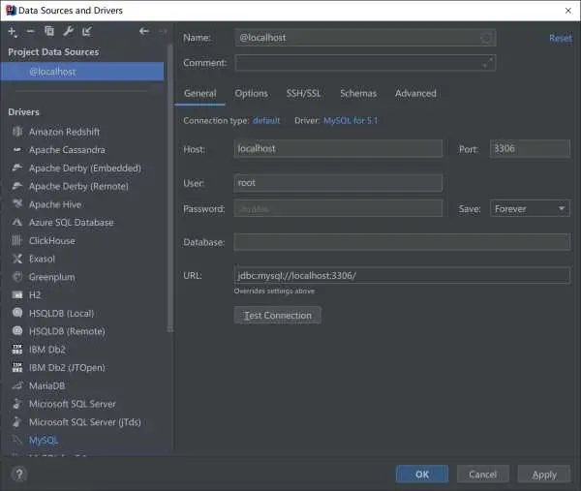Open the Advanced tab
This screenshot has height=491, width=581.
[x=415, y=93]
